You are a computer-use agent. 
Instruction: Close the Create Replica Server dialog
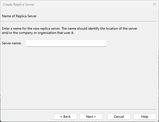tap(154, 4)
